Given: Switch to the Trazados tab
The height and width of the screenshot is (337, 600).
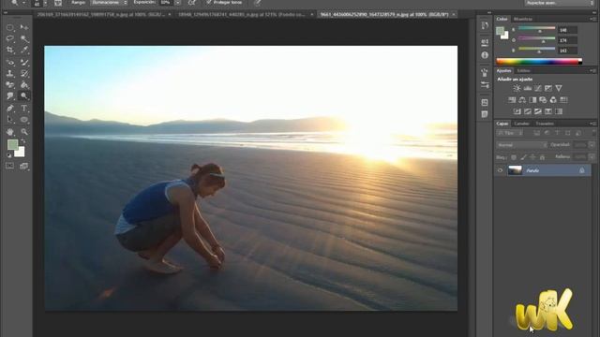Looking at the screenshot, I should 545,124.
